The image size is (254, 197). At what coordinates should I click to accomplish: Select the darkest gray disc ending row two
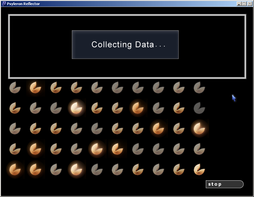click(x=199, y=108)
